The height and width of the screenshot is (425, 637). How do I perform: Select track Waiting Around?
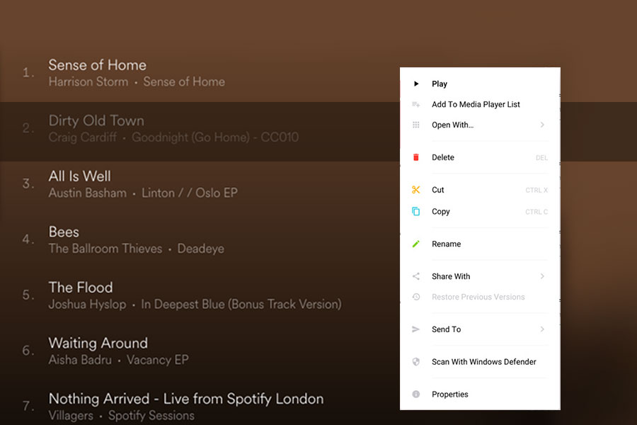click(98, 344)
